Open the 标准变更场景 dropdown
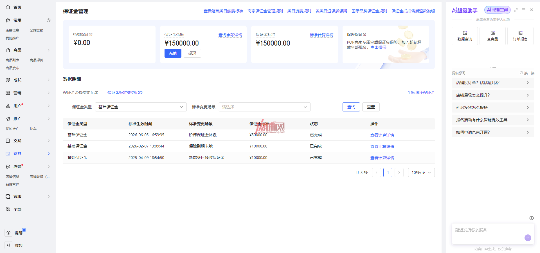540x253 pixels. [x=265, y=107]
